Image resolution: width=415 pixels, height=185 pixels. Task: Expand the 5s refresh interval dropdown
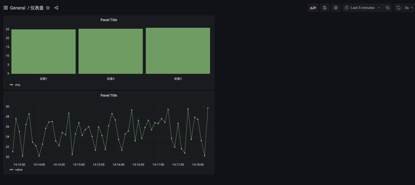[x=408, y=8]
